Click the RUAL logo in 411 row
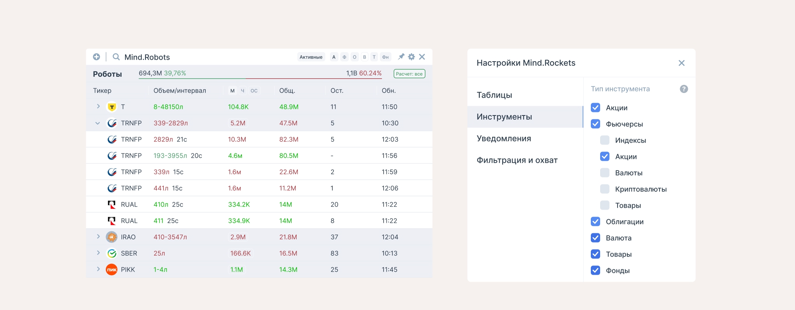The image size is (795, 310). (112, 221)
